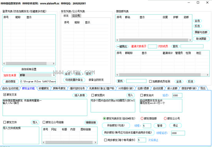The height and width of the screenshot is (147, 212).
Task: Click the 启动微信 button
Action: pyautogui.click(x=10, y=81)
